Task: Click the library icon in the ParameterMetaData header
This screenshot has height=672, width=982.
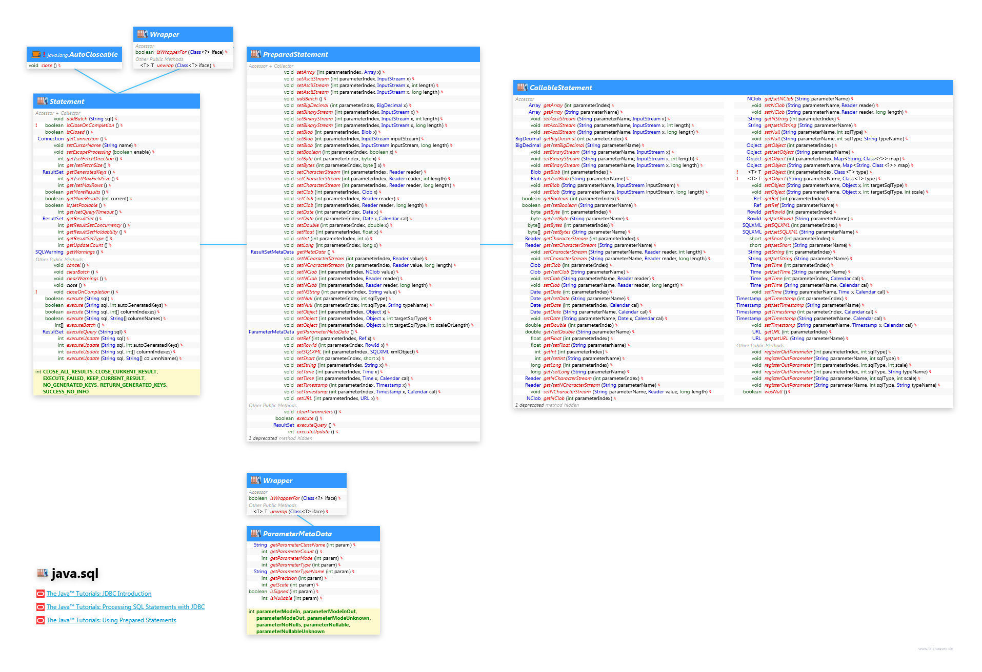Action: [x=255, y=534]
